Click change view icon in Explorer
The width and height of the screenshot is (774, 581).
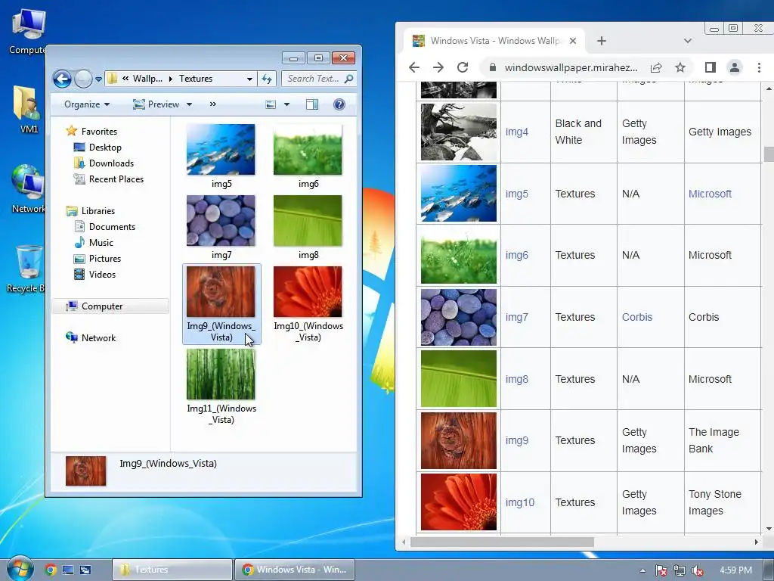coord(271,104)
